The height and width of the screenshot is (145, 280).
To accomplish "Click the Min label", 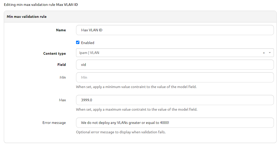I will [63, 77].
